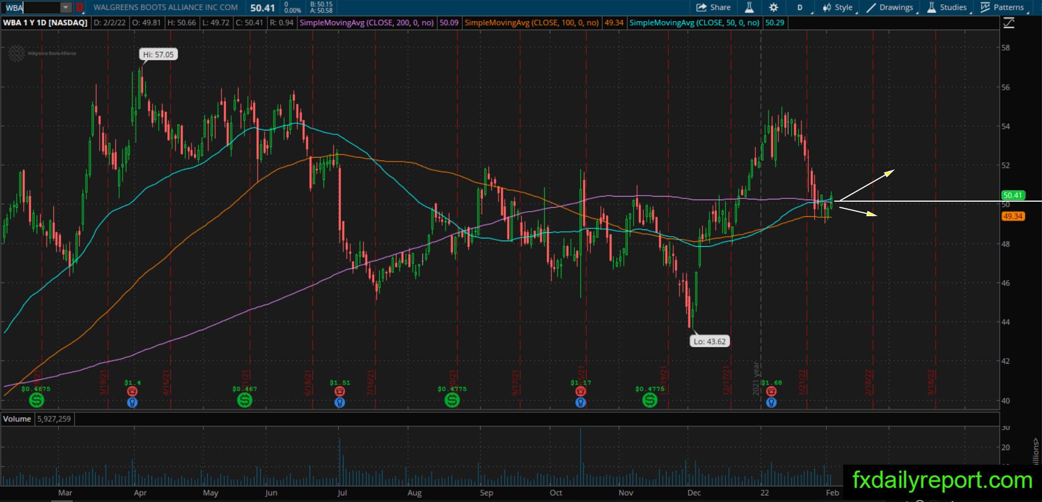Click the blue lightbulb icon below $1.4 earnings
The image size is (1042, 502).
pyautogui.click(x=132, y=402)
